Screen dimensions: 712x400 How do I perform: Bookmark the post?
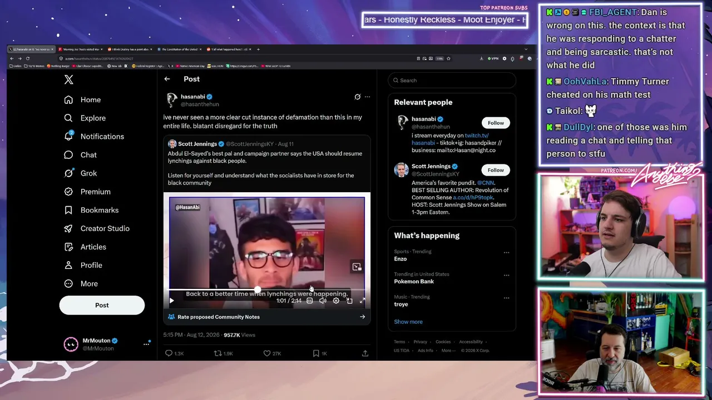click(x=316, y=353)
